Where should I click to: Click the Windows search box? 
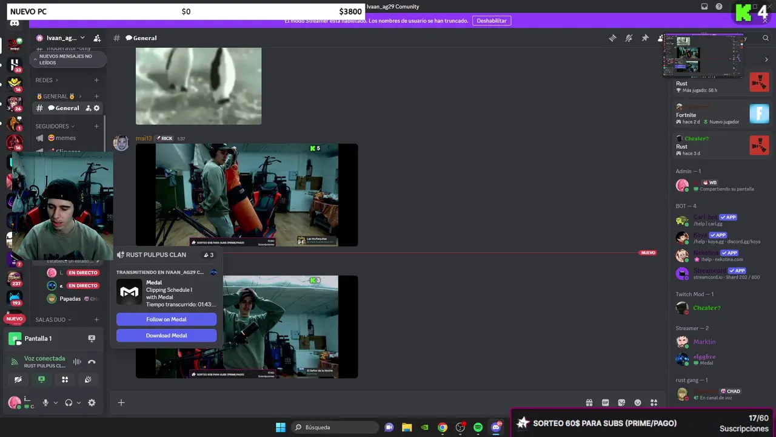[x=335, y=427]
